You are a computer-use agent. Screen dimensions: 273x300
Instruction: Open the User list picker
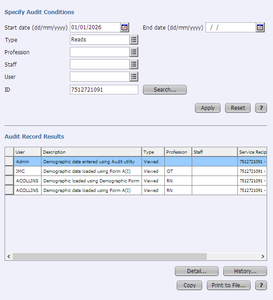134,77
